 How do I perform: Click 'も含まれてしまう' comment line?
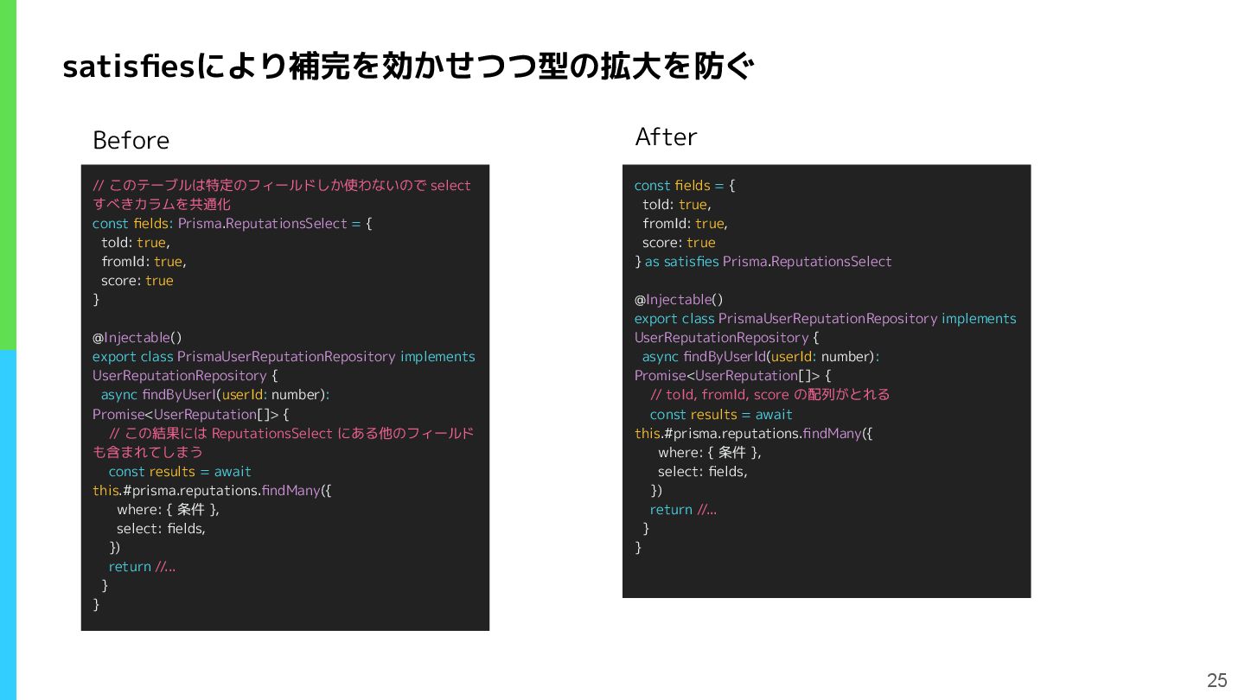coord(148,452)
